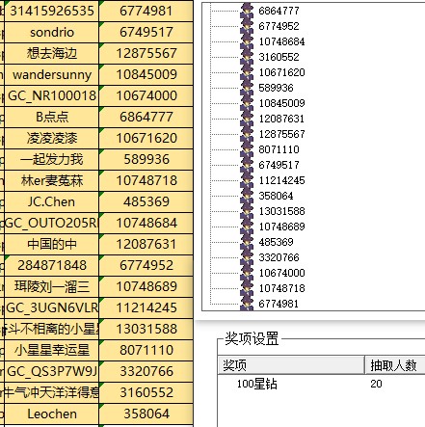Screen dimensions: 425x427
Task: Click spreadsheet cell 10748718
Action: tap(146, 180)
